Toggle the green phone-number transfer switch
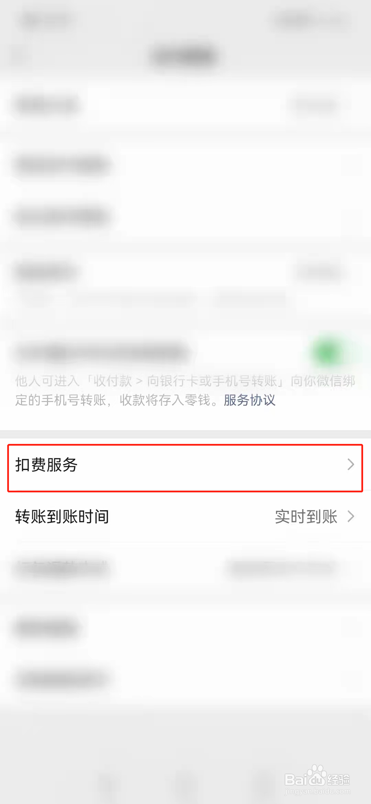This screenshot has height=804, width=371. coord(328,353)
